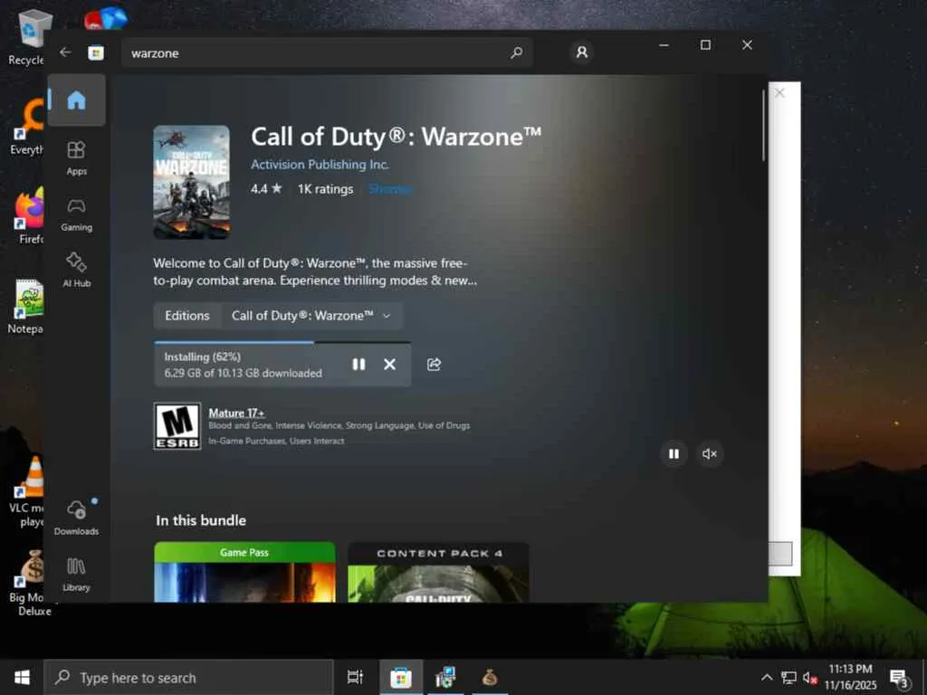
Task: Open the user account profile icon
Action: click(x=582, y=52)
